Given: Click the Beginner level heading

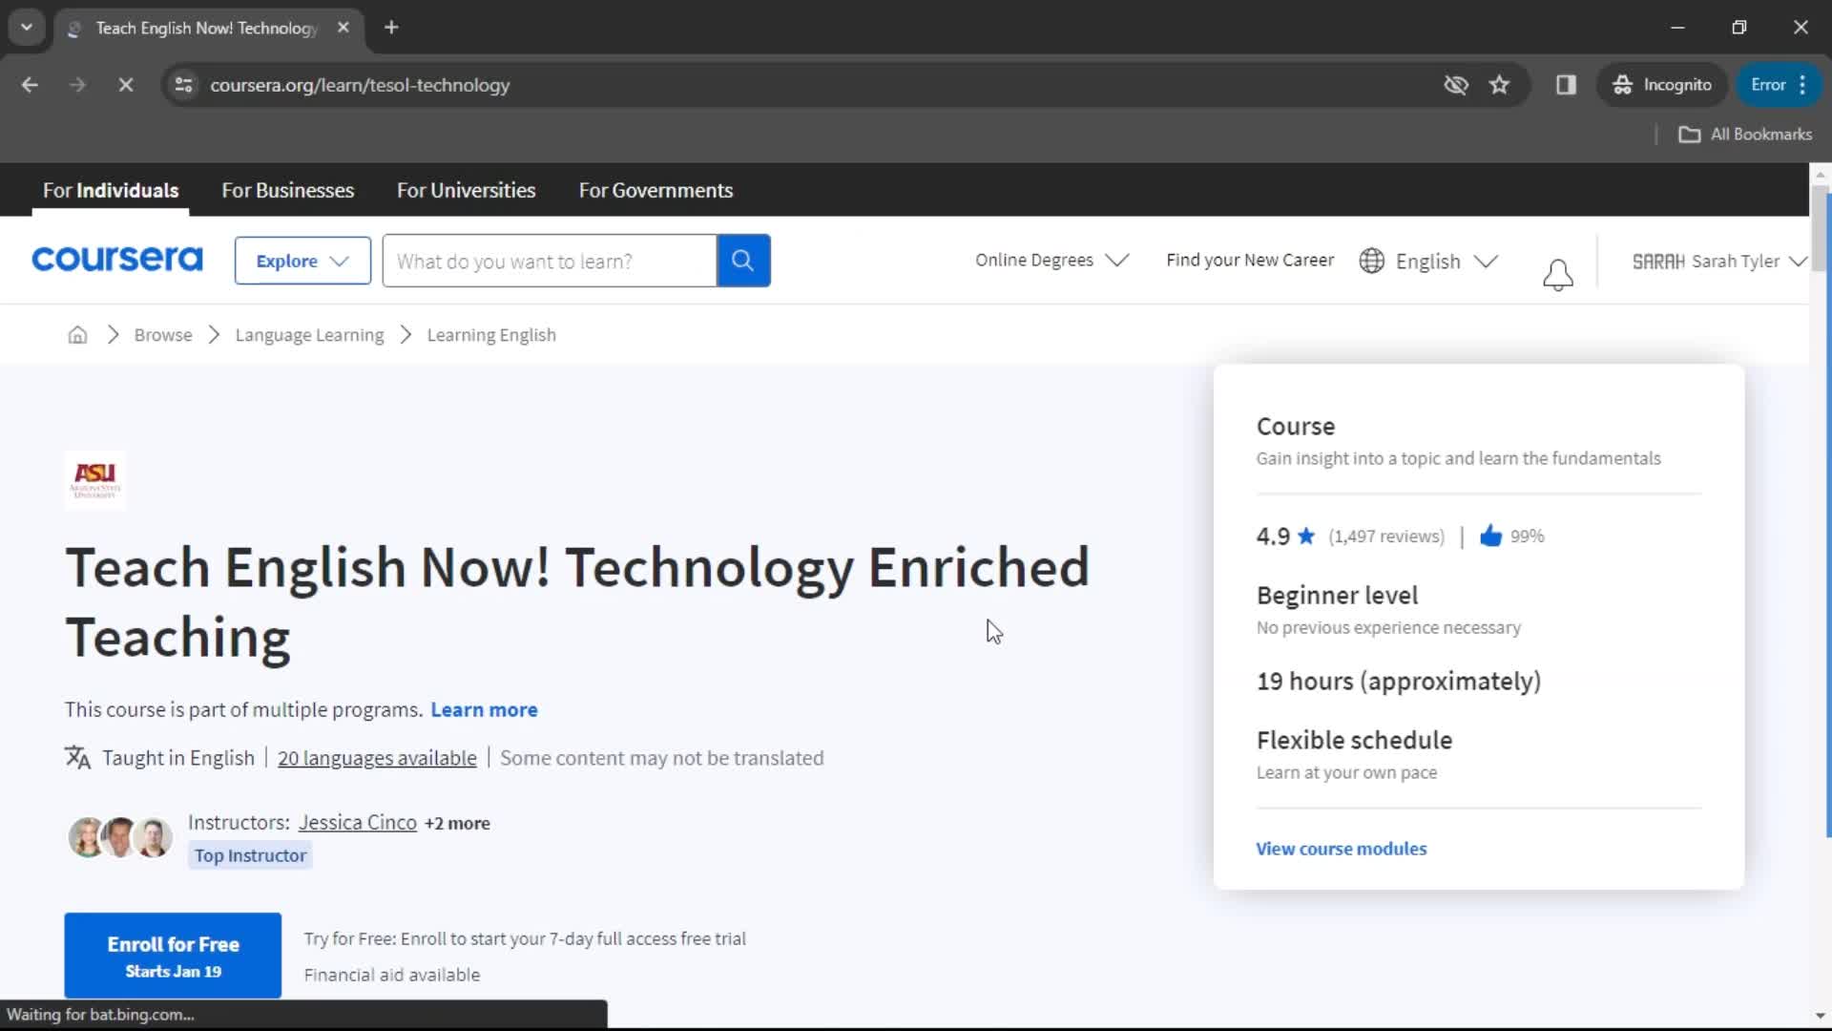Looking at the screenshot, I should (1337, 596).
